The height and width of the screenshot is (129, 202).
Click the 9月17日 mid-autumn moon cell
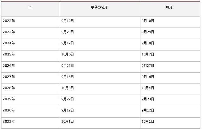click(68, 43)
